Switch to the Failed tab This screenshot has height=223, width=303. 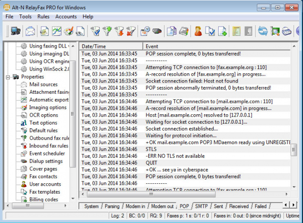click(x=261, y=206)
